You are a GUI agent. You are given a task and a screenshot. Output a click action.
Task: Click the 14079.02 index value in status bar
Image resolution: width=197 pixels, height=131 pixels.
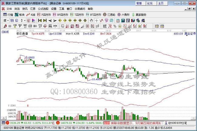click(66, 123)
